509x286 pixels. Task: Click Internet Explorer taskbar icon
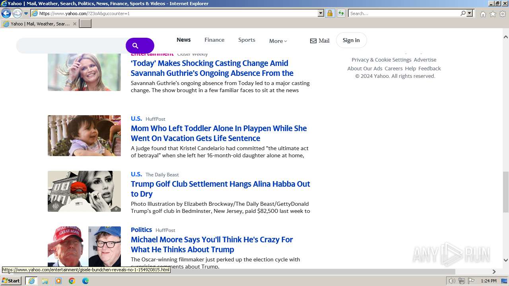(x=31, y=281)
